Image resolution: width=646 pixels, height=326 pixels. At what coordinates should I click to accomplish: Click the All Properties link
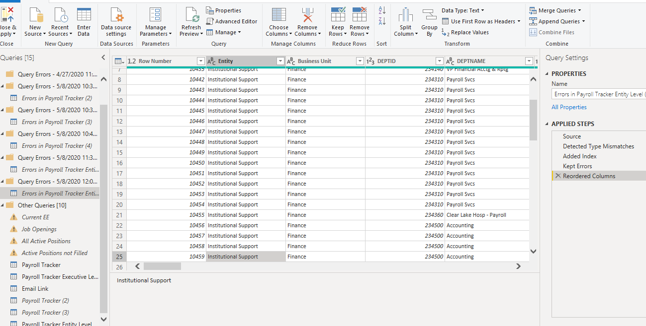tap(569, 107)
